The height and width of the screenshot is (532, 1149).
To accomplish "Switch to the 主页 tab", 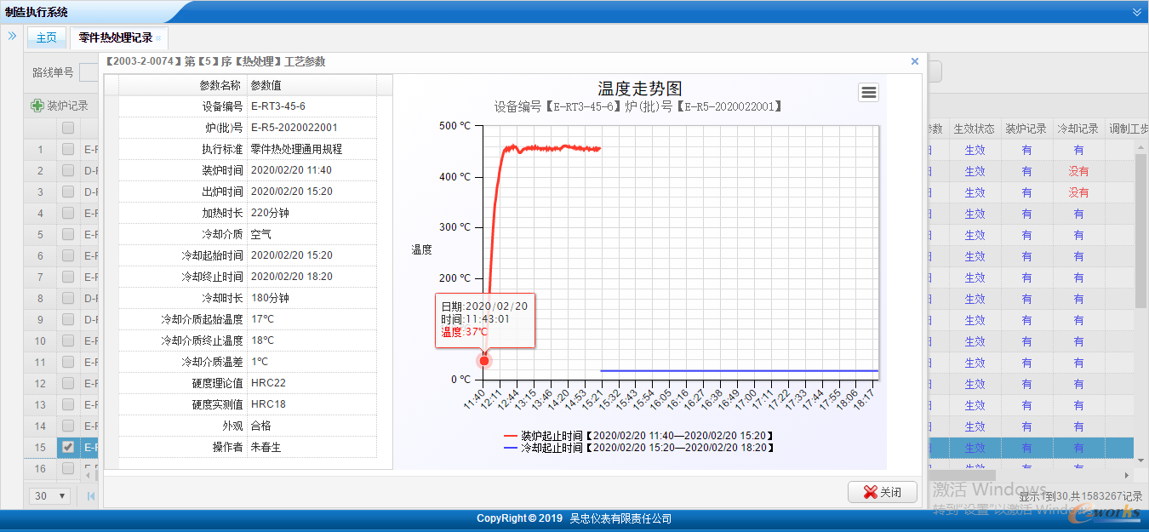I will (46, 37).
